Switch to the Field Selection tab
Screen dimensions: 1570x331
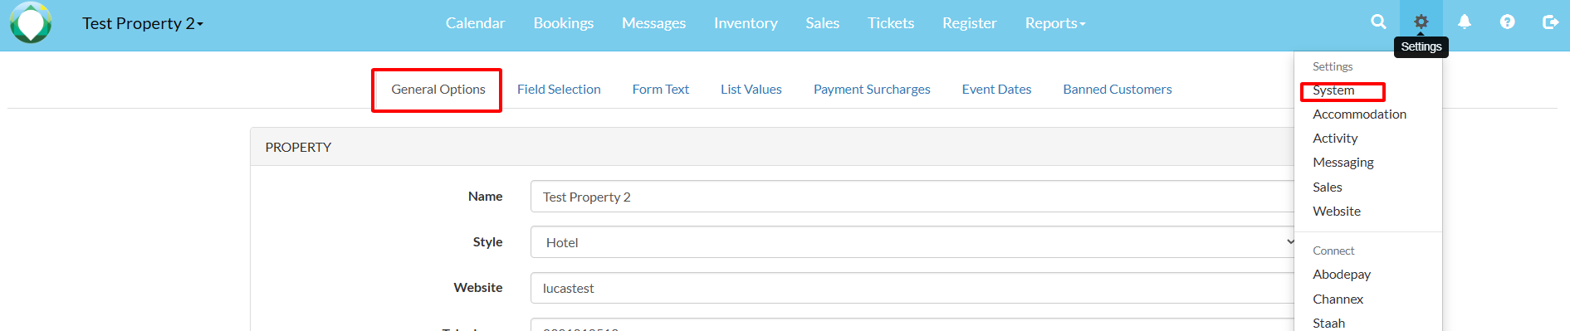(x=559, y=90)
